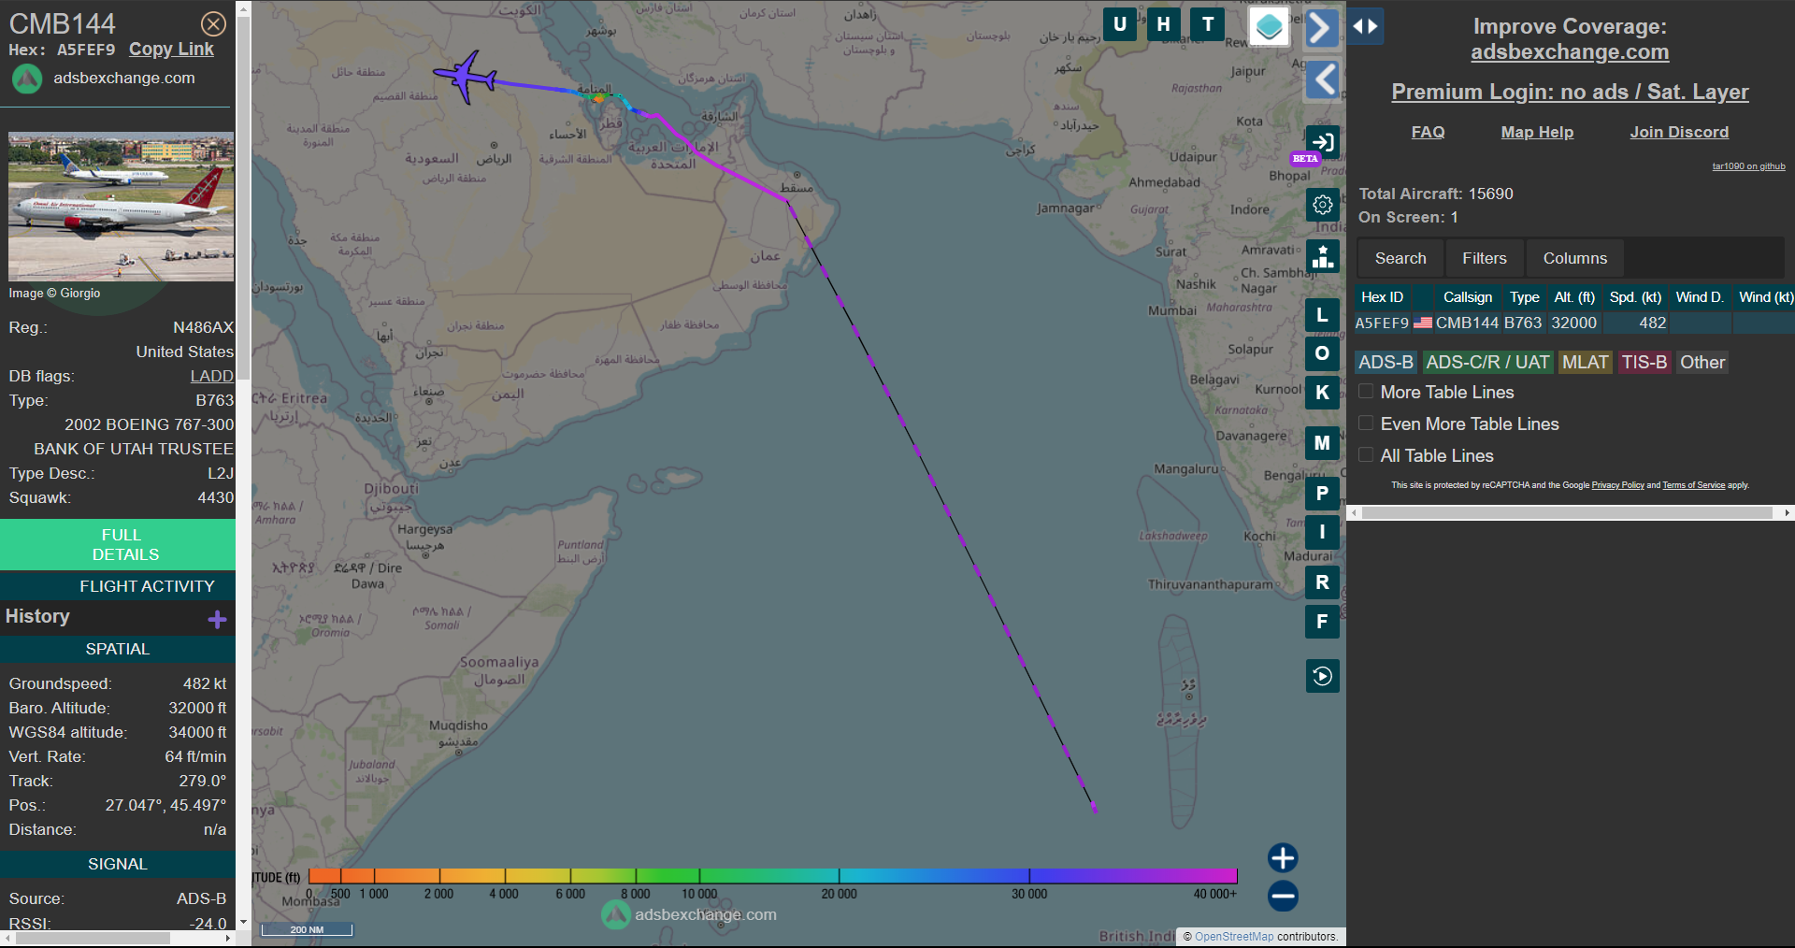The image size is (1795, 948).
Task: Toggle the O map button
Action: point(1322,353)
